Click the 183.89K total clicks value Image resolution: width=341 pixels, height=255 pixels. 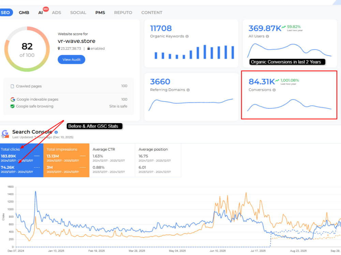pos(8,156)
